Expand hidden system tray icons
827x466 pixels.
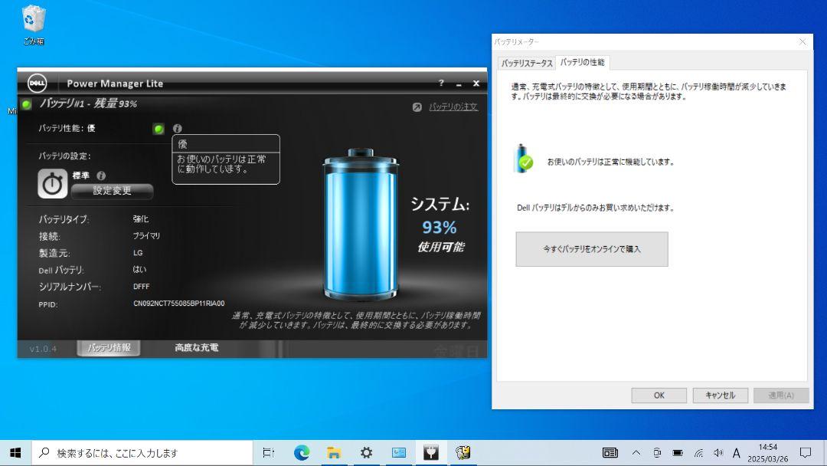pos(636,453)
